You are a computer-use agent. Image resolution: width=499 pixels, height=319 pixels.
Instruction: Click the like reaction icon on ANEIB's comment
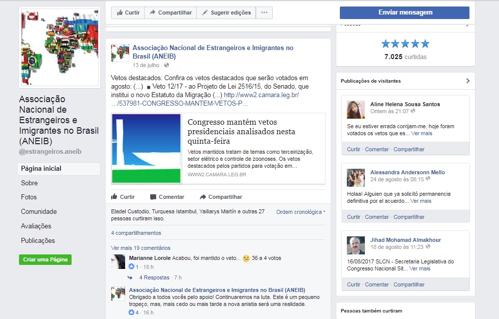[132, 312]
